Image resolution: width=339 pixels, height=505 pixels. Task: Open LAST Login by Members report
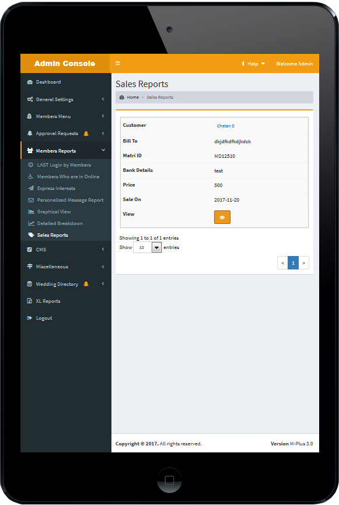coord(65,165)
